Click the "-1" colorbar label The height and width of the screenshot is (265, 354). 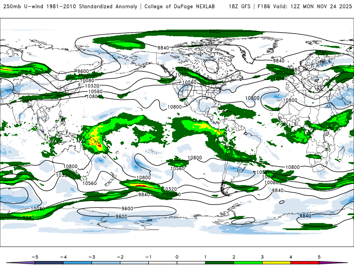coord(148,257)
